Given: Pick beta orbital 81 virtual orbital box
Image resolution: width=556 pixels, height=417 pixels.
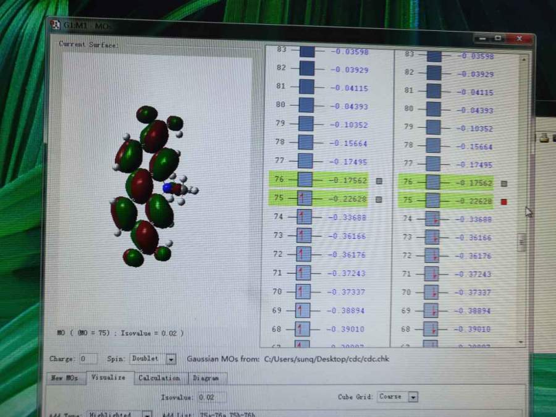Looking at the screenshot, I should [x=434, y=91].
